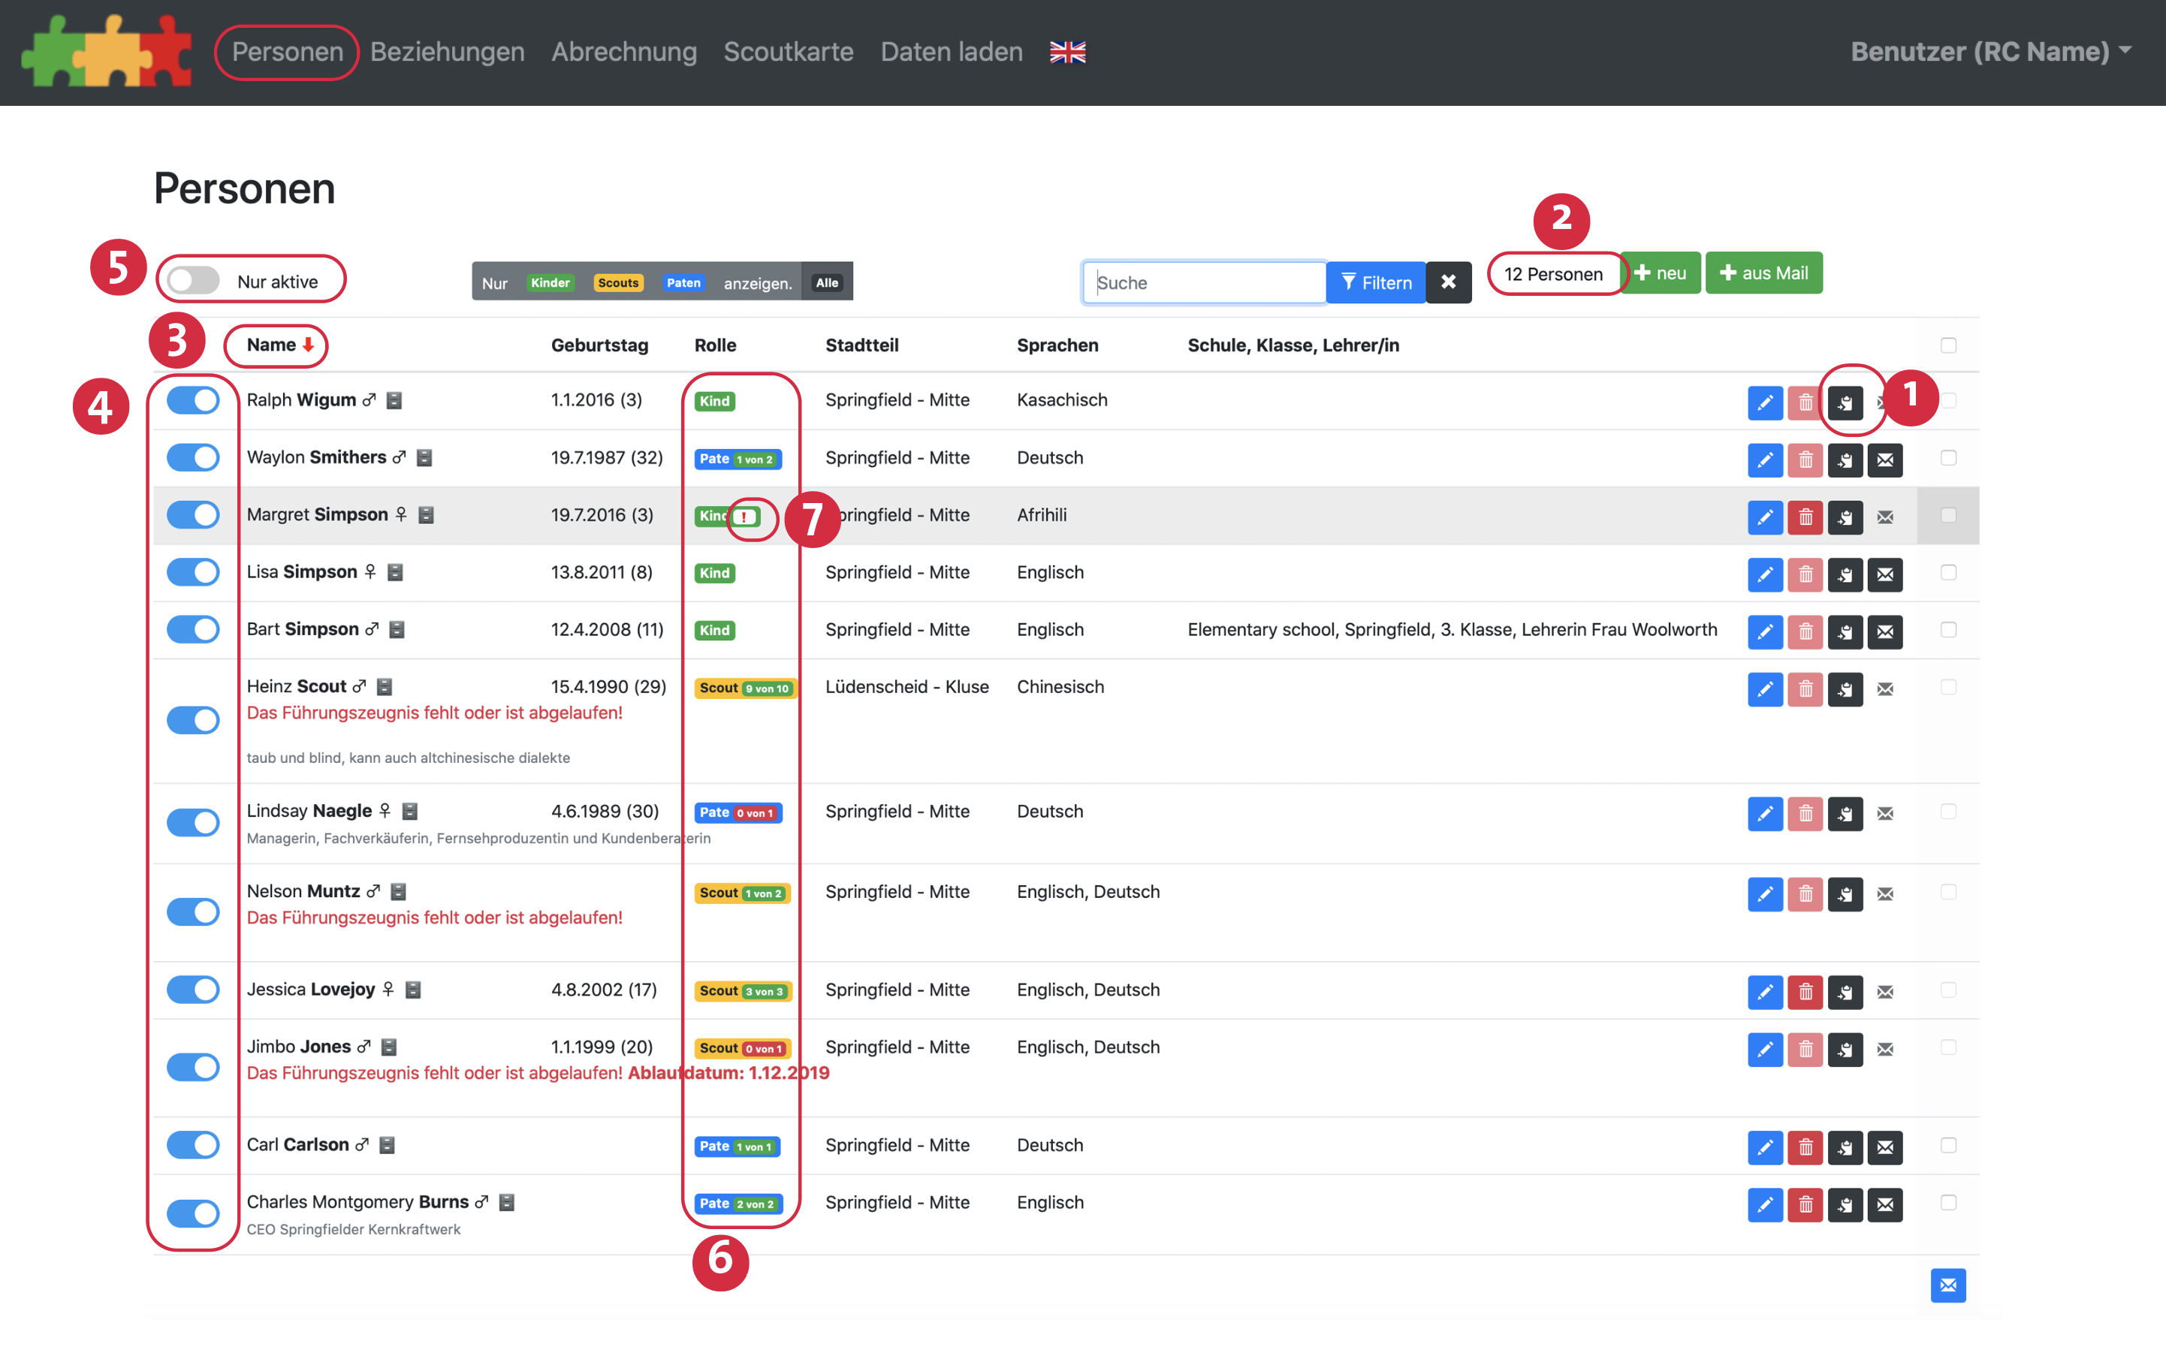Image resolution: width=2166 pixels, height=1347 pixels.
Task: Click the notes icon next to Bart Simpson
Action: pos(397,630)
